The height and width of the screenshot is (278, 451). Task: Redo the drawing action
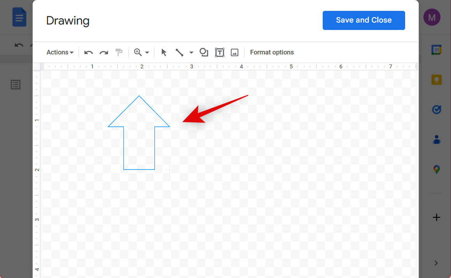(104, 52)
